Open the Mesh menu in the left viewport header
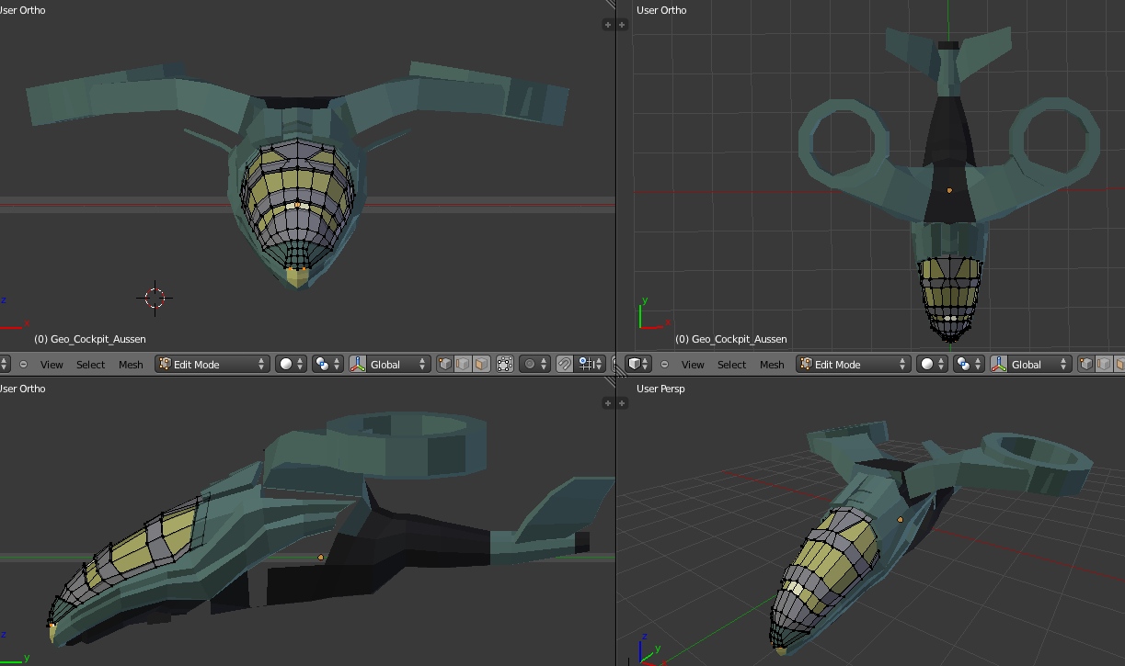The height and width of the screenshot is (666, 1125). coord(131,365)
